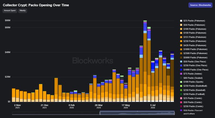Click the $250 Packs (Football) swatch
Viewport: 215px width, 118px height.
(181, 94)
